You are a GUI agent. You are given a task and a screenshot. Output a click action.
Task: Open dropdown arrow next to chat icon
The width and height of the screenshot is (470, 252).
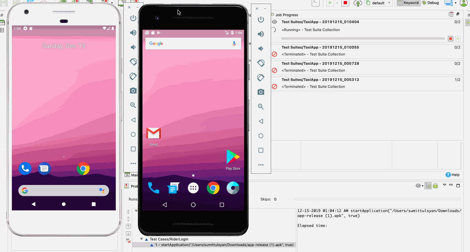tap(455, 3)
